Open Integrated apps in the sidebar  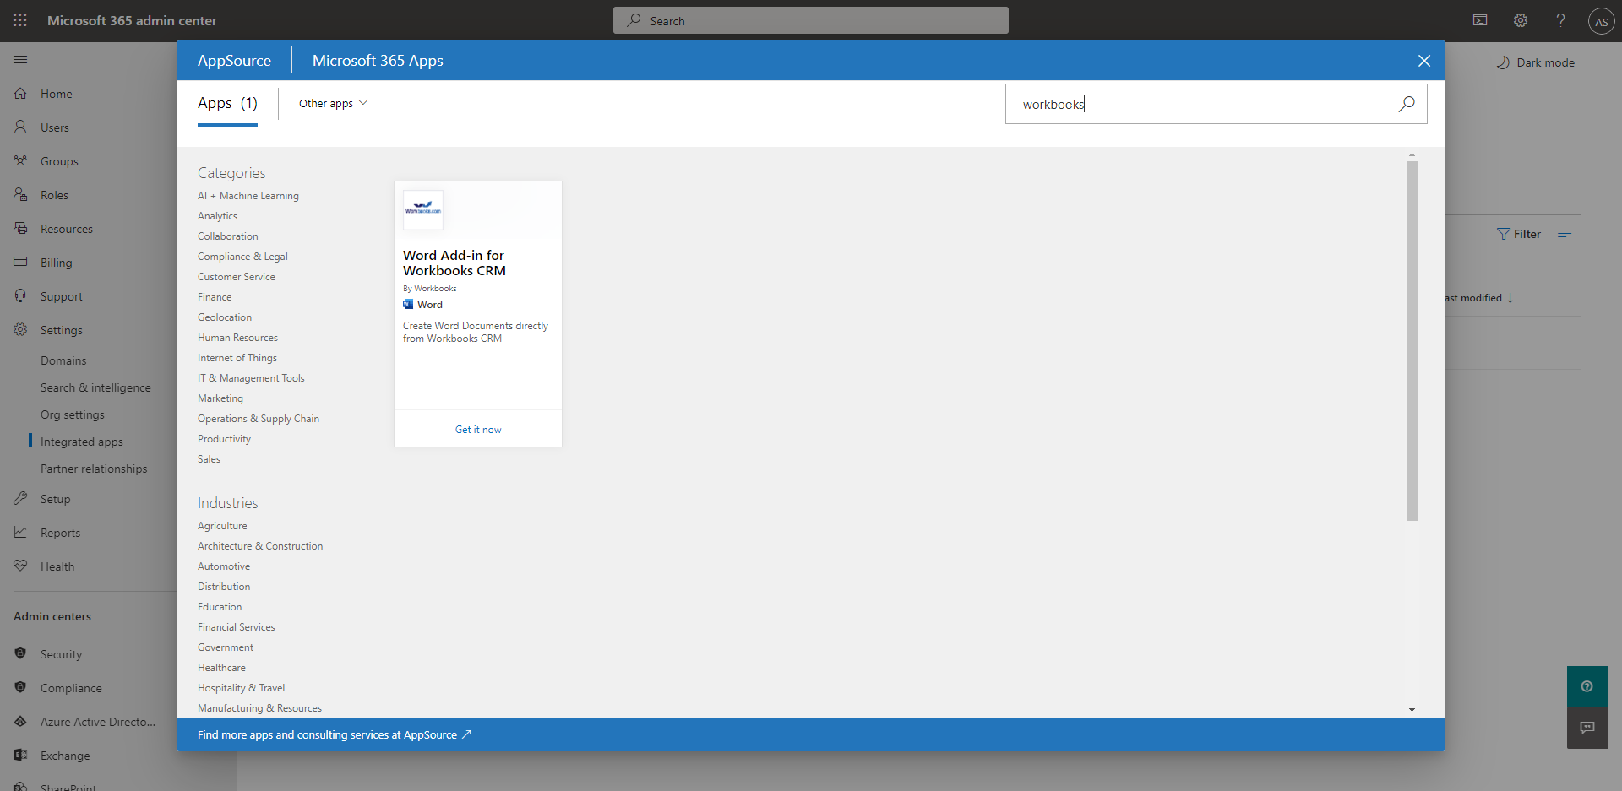point(82,442)
